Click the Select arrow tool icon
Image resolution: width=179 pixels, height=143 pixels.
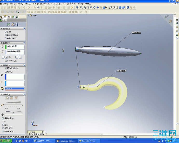(x=35, y=8)
